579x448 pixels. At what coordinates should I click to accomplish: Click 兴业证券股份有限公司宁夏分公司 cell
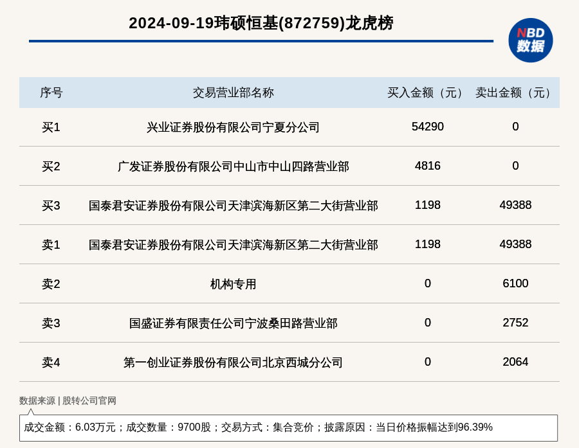point(233,127)
